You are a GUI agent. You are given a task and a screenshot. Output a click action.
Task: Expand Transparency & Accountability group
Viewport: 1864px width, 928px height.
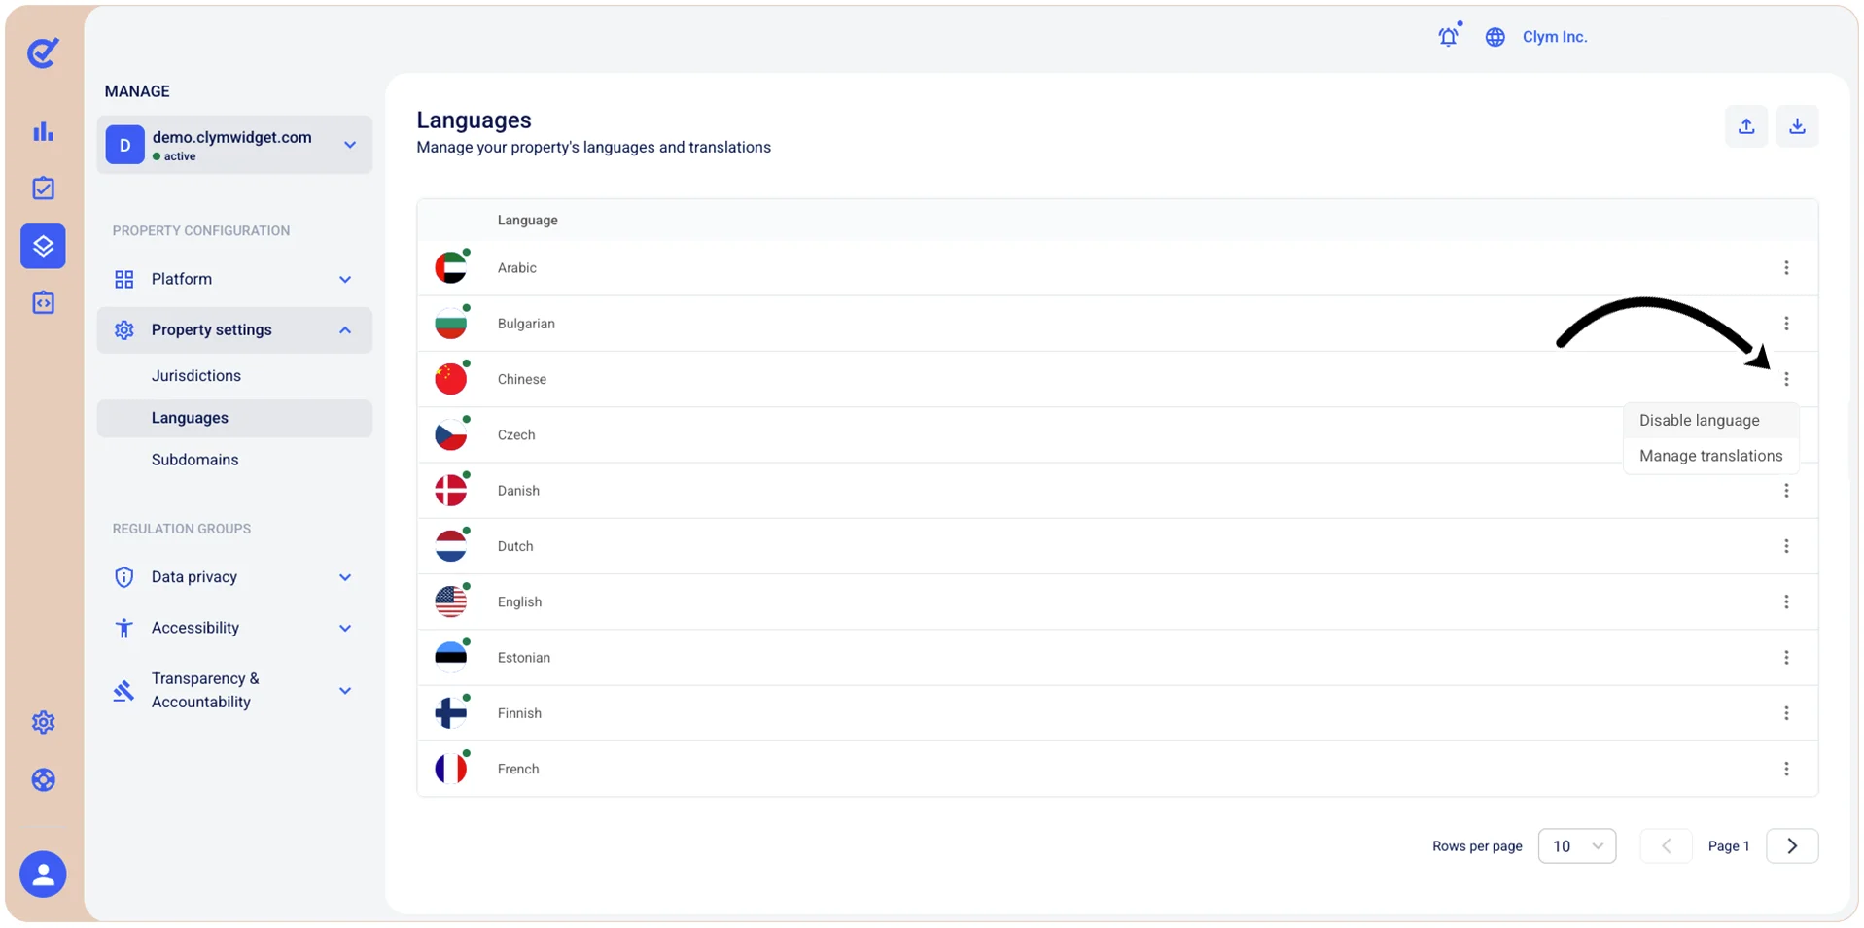click(x=234, y=690)
